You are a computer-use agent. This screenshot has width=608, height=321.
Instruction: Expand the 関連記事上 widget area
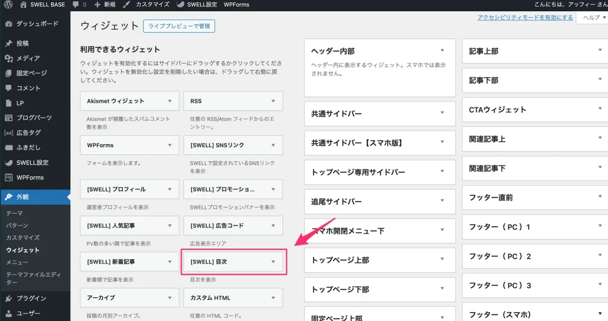tap(600, 138)
